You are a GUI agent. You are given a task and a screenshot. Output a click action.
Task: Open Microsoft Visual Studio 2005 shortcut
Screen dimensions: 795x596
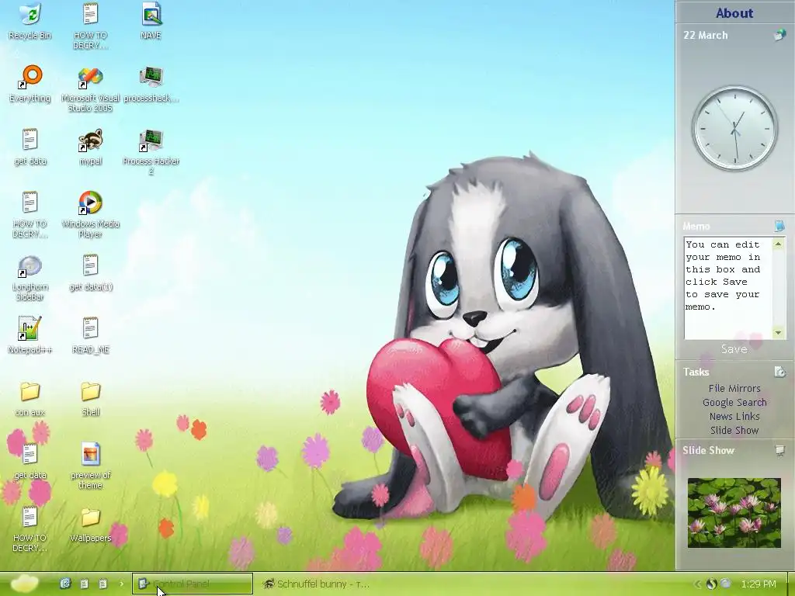pyautogui.click(x=90, y=90)
